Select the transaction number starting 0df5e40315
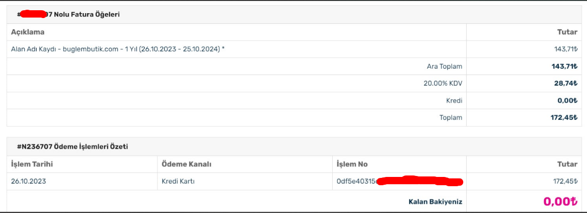This screenshot has width=587, height=213. click(x=399, y=181)
